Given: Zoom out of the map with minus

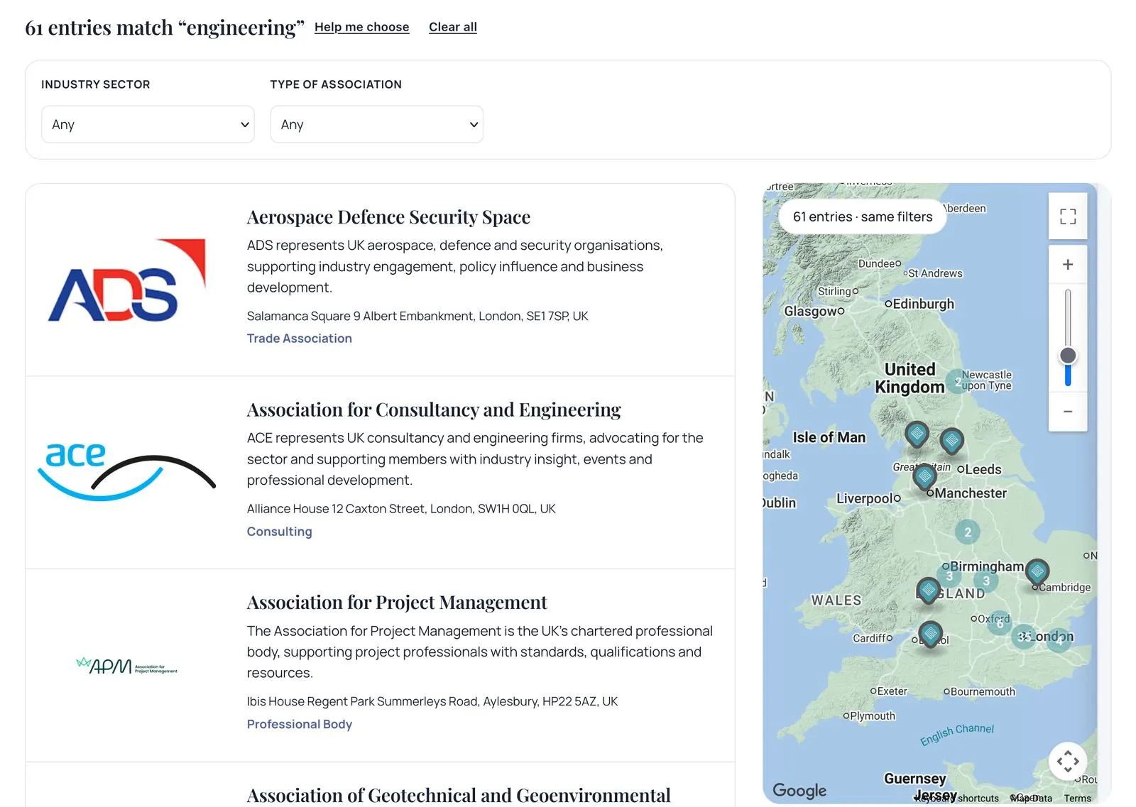Looking at the screenshot, I should (x=1067, y=412).
